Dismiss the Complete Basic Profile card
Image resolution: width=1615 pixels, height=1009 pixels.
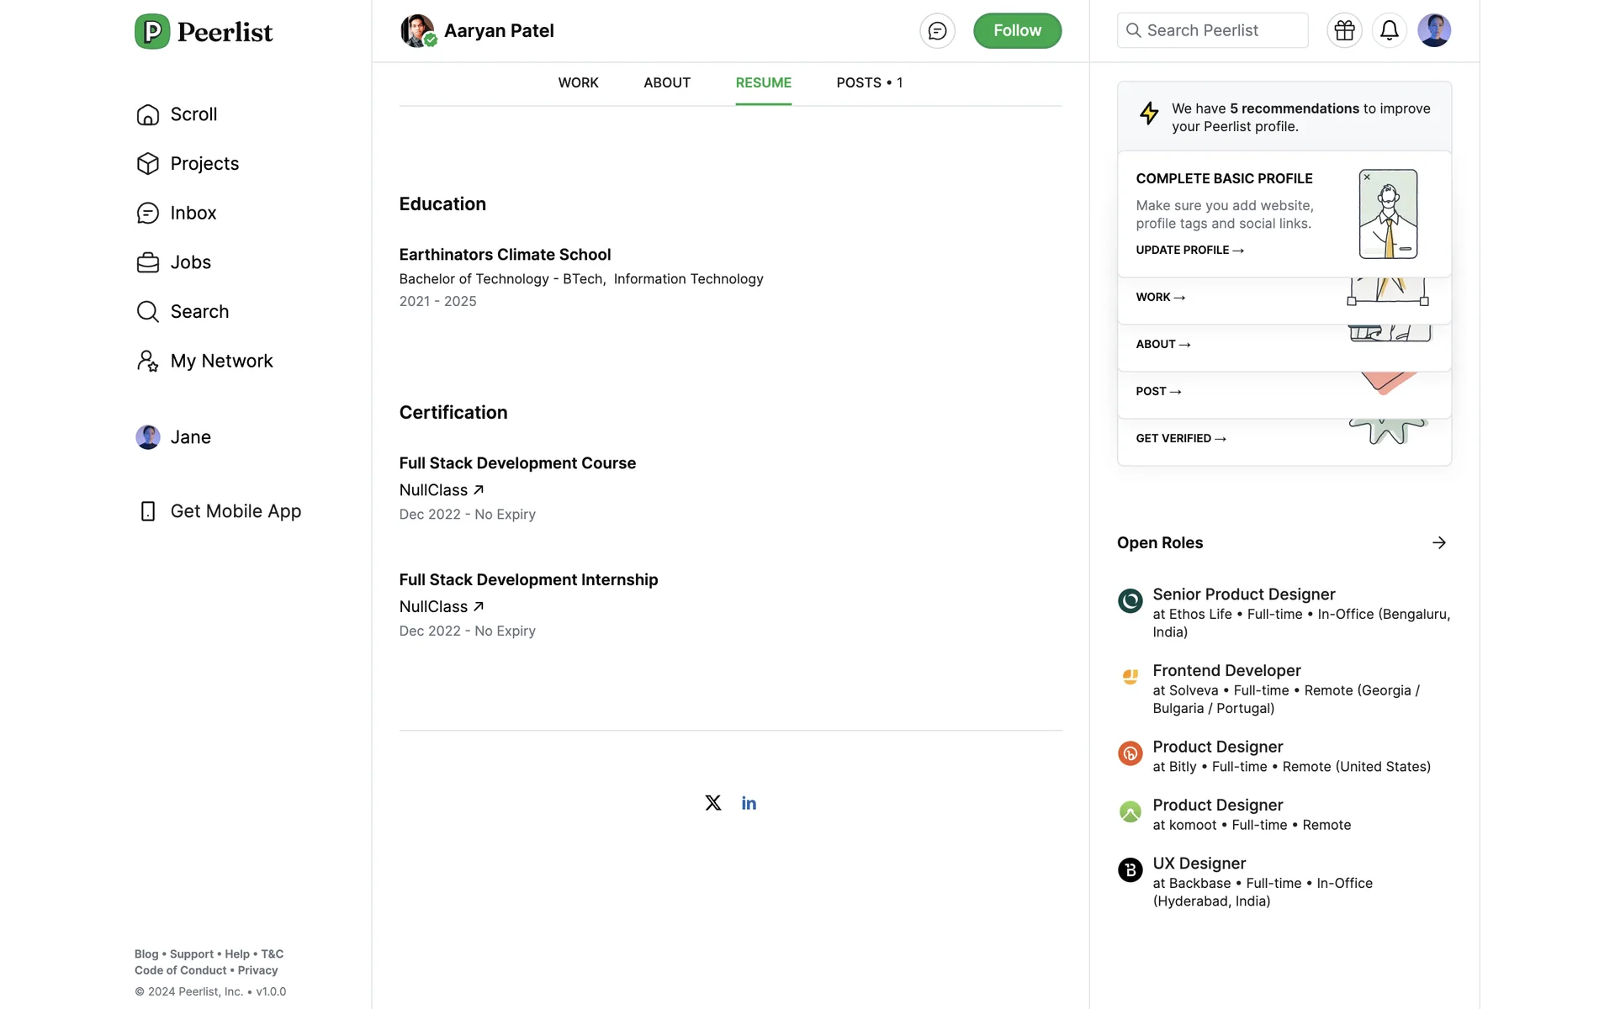1367,177
